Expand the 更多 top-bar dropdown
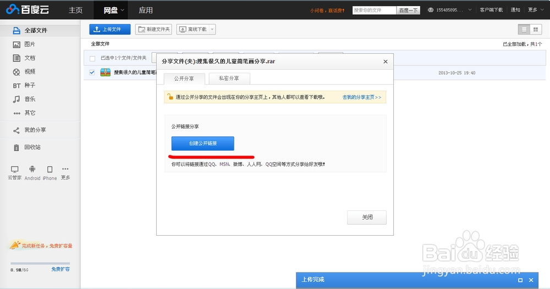 tap(536, 10)
